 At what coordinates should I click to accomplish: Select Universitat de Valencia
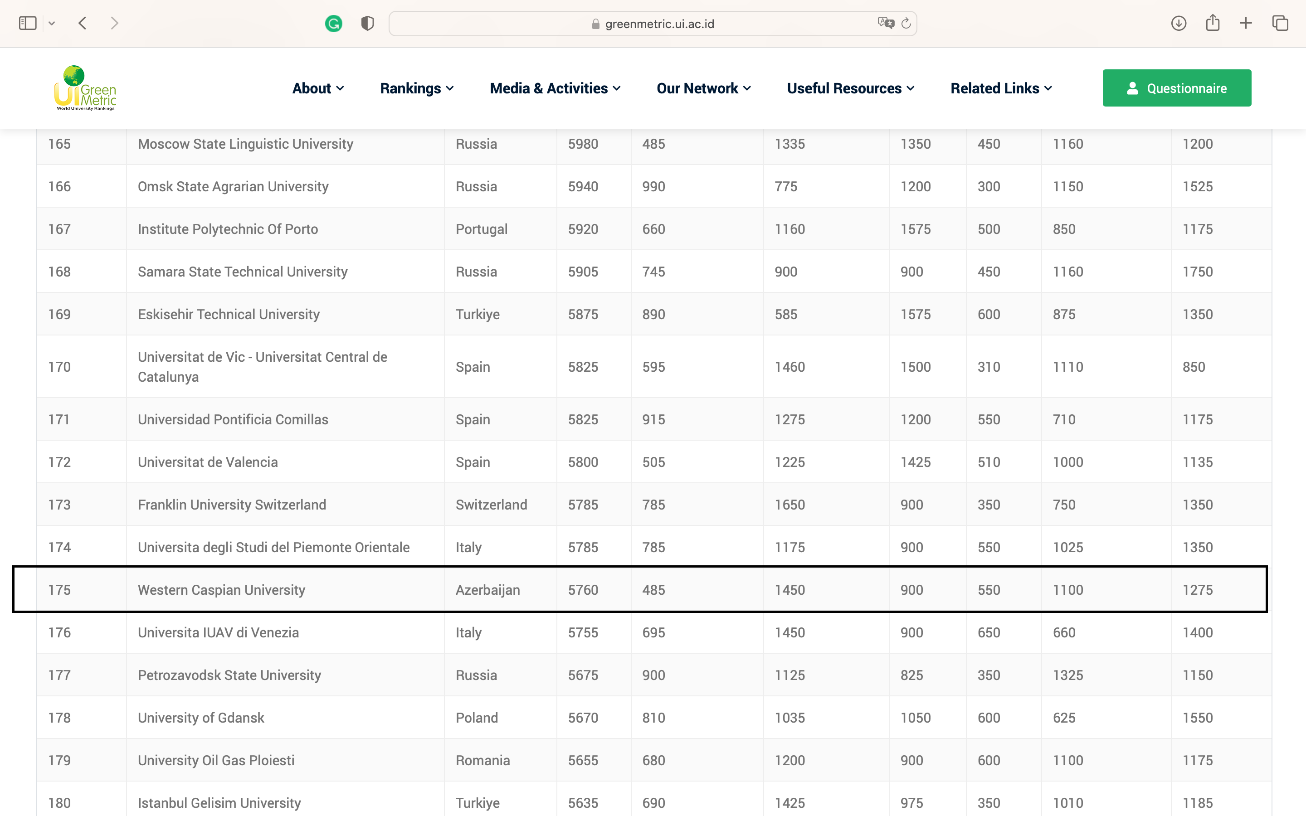point(208,462)
